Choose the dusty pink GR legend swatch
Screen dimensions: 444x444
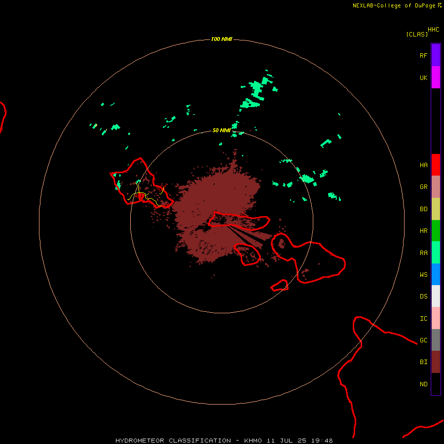click(436, 186)
